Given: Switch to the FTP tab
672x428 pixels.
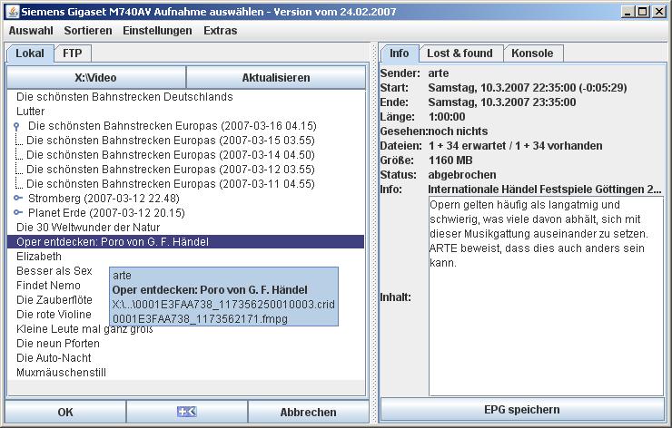Looking at the screenshot, I should [72, 53].
